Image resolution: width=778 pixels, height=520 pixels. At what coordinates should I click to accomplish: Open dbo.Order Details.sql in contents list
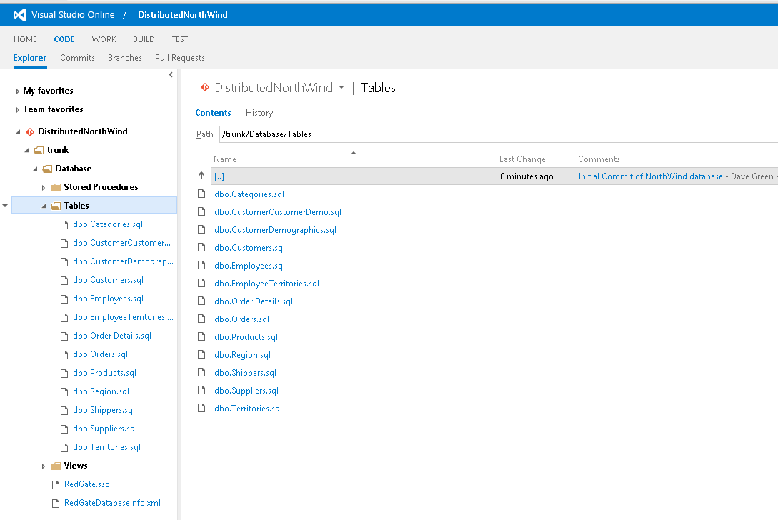click(254, 301)
